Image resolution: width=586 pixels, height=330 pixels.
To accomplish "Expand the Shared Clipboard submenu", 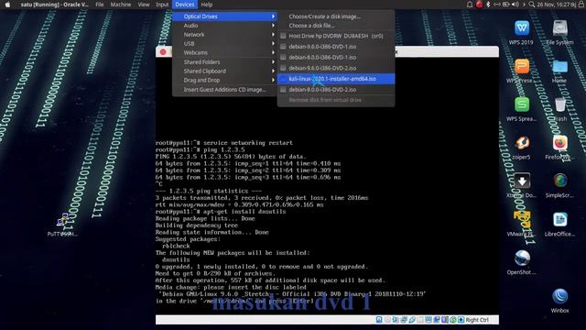I will [x=224, y=71].
